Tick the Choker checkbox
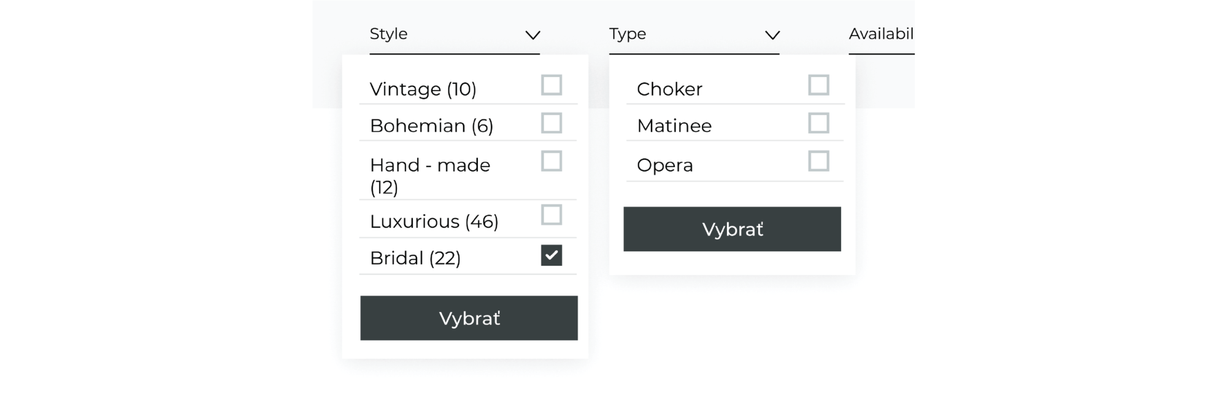This screenshot has height=417, width=1227. click(x=820, y=86)
